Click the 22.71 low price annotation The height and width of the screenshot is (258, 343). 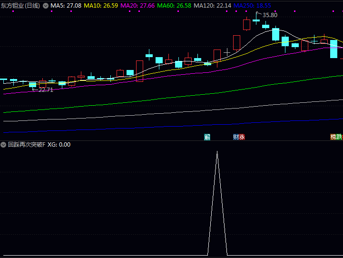point(46,89)
